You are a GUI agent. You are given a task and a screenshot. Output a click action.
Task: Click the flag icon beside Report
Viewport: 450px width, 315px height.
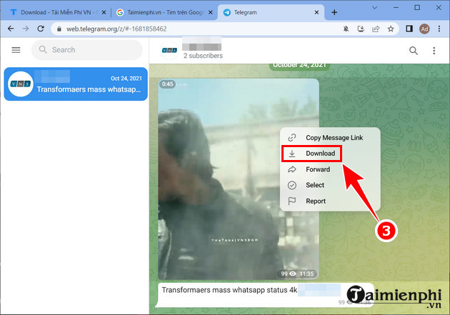pos(292,201)
